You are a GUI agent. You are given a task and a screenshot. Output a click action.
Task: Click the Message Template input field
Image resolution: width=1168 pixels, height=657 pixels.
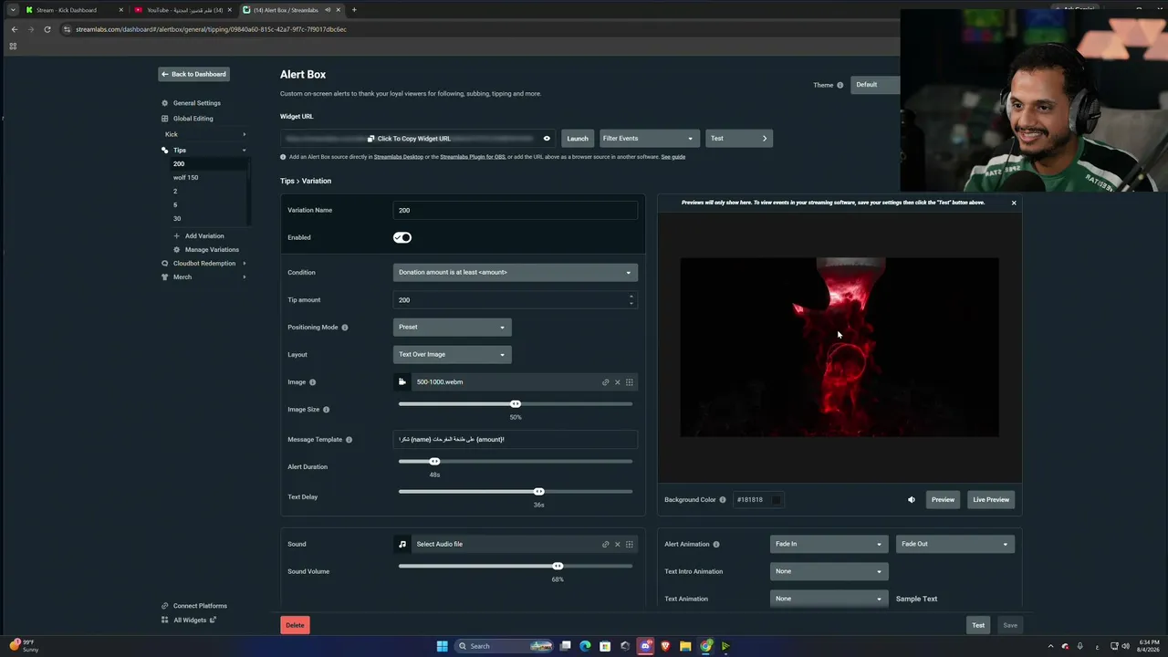[x=516, y=440]
